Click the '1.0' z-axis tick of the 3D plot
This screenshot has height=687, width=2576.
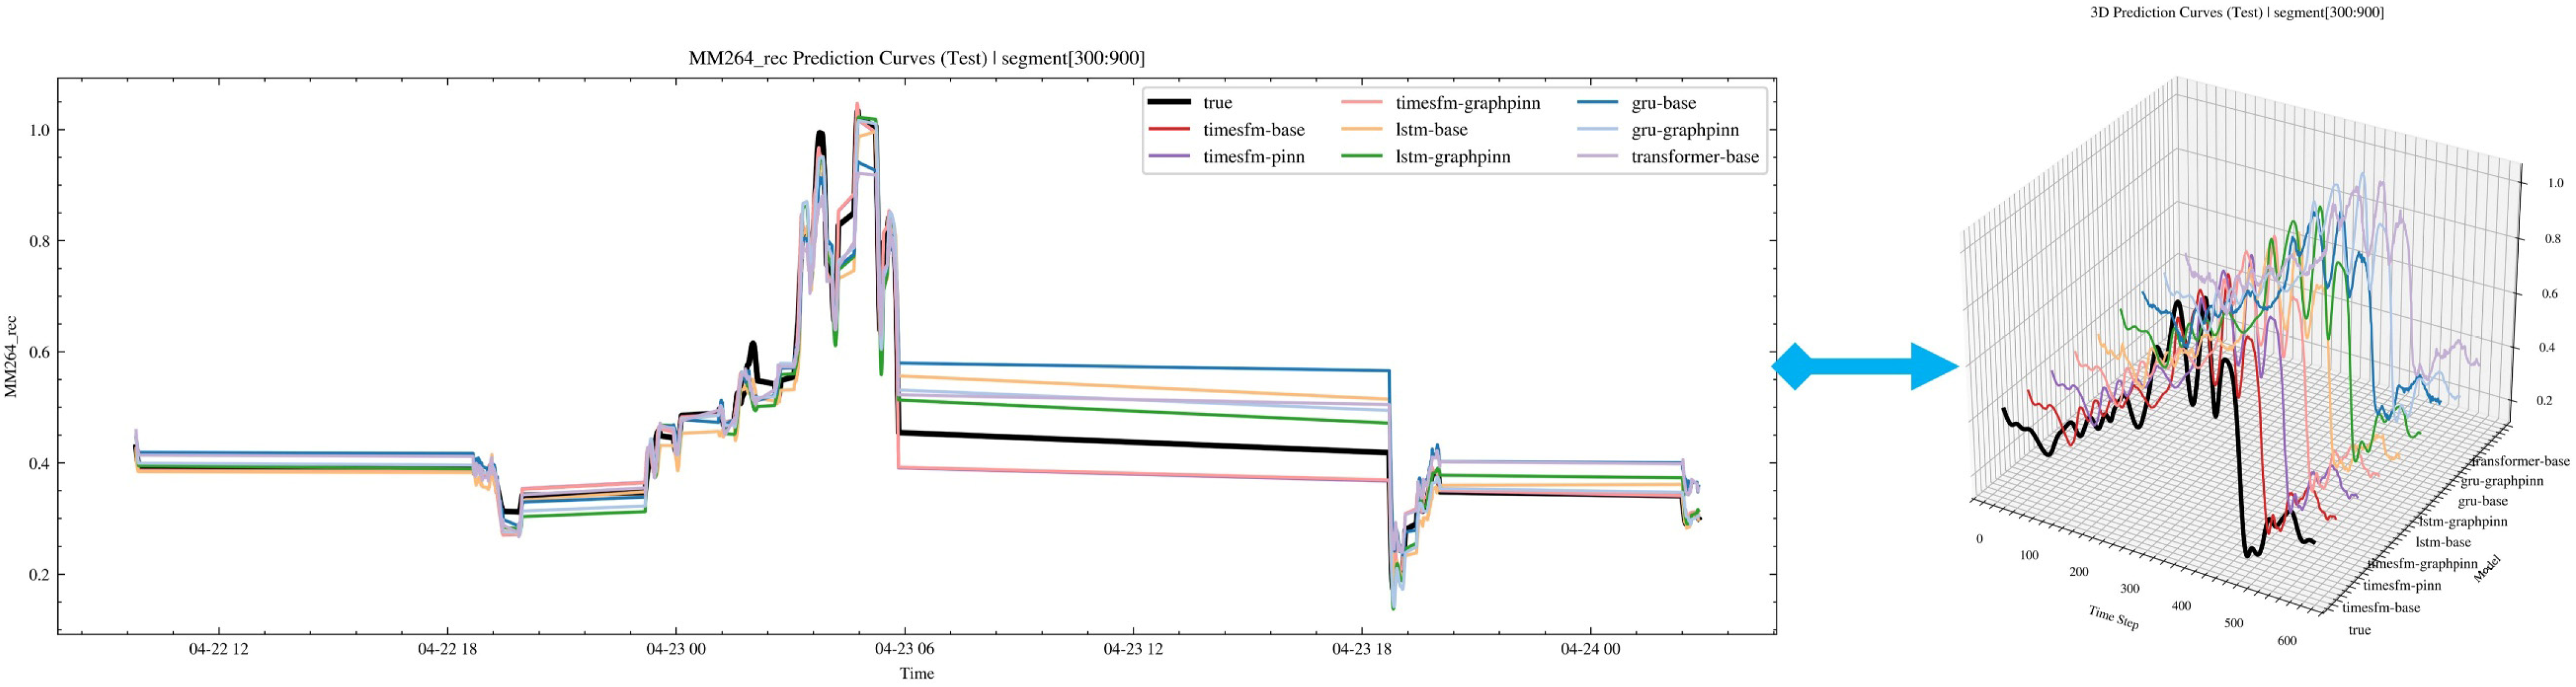(2555, 183)
